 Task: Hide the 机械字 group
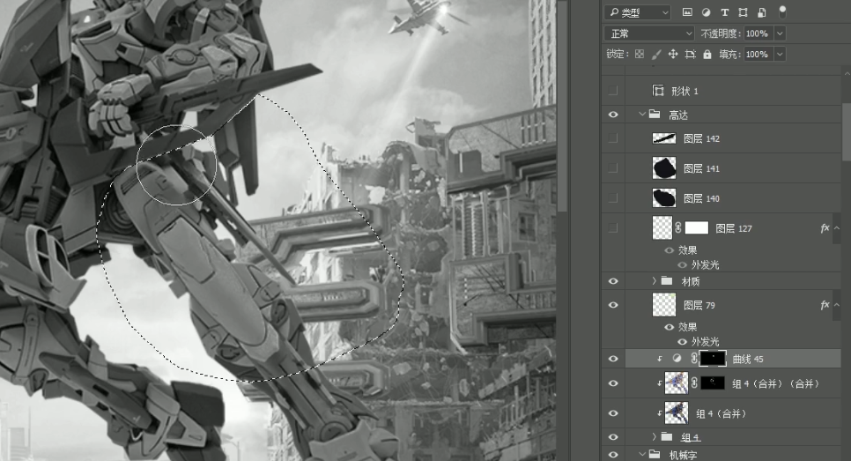tap(613, 455)
